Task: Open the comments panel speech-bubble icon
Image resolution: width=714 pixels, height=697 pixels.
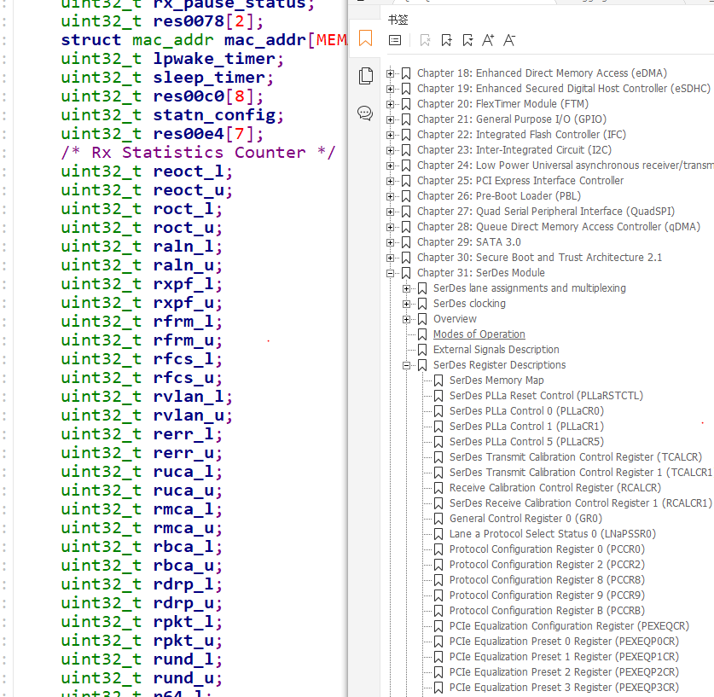Action: pos(365,113)
